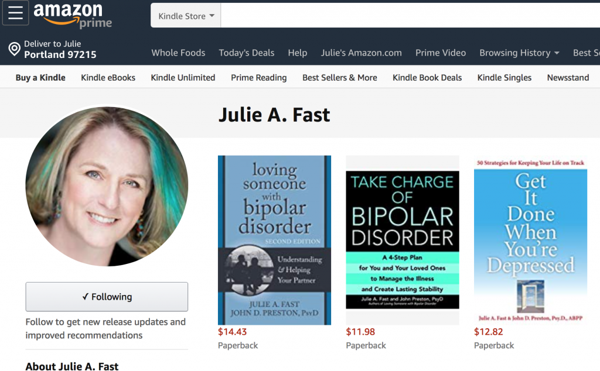Open Julie's Amazon.com page

pos(361,53)
